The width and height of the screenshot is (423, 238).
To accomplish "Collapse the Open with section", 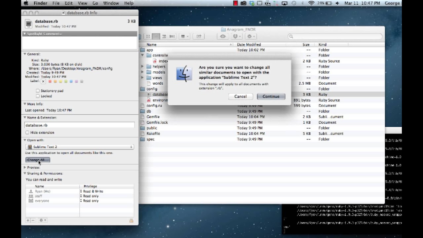I will 25,140.
